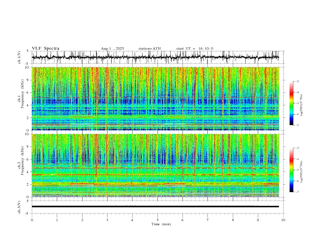319x247 pixels.
Task: Click the ch.1 spectrogram color scale bar
Action: (x=291, y=103)
